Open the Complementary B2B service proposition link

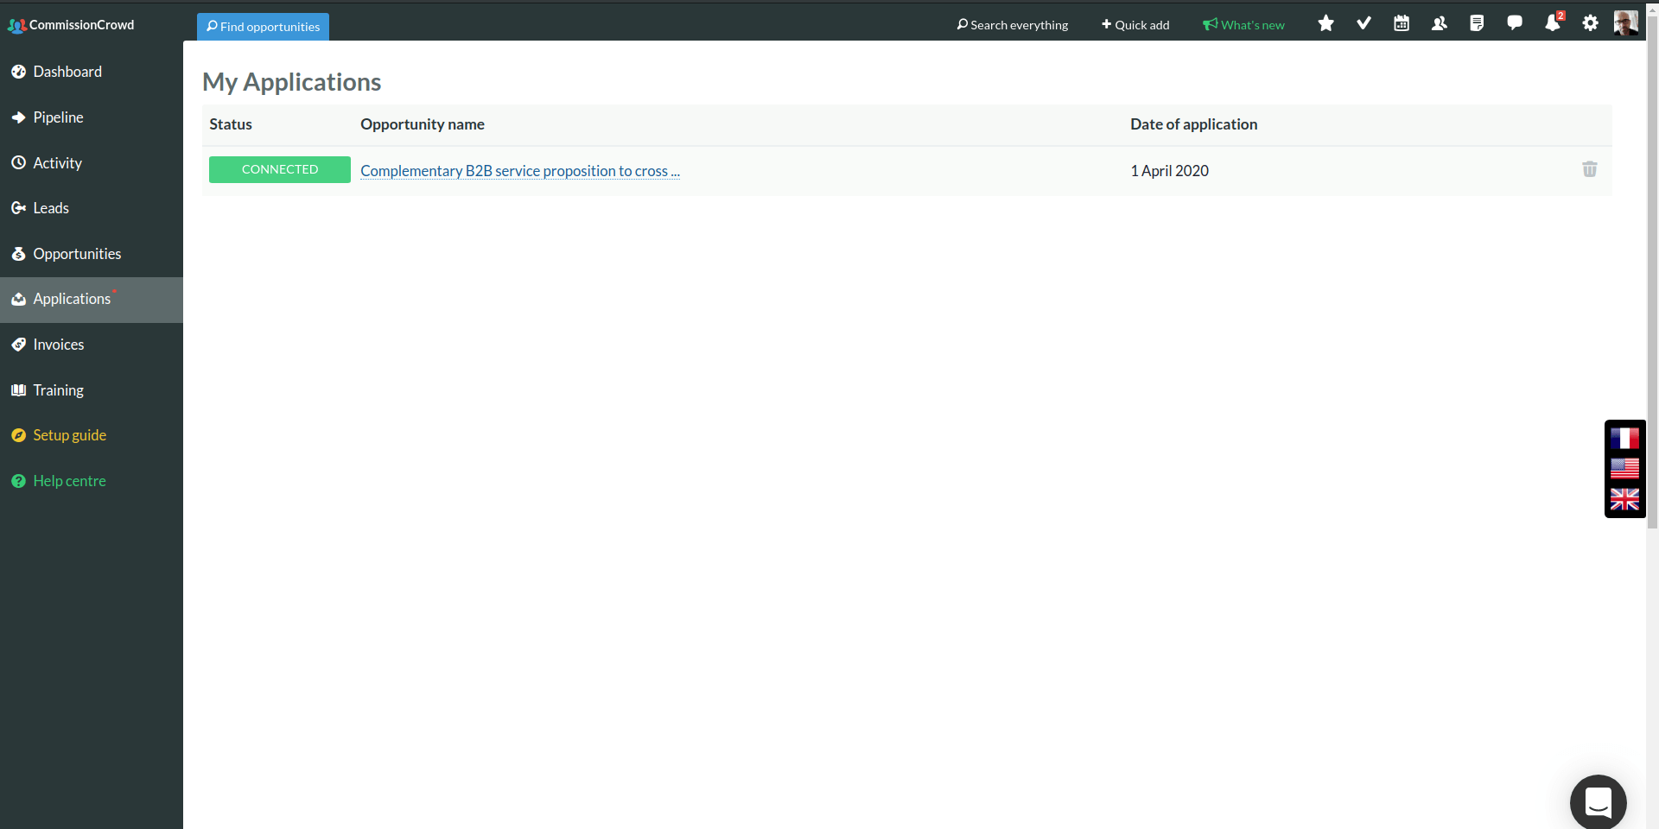(x=519, y=171)
